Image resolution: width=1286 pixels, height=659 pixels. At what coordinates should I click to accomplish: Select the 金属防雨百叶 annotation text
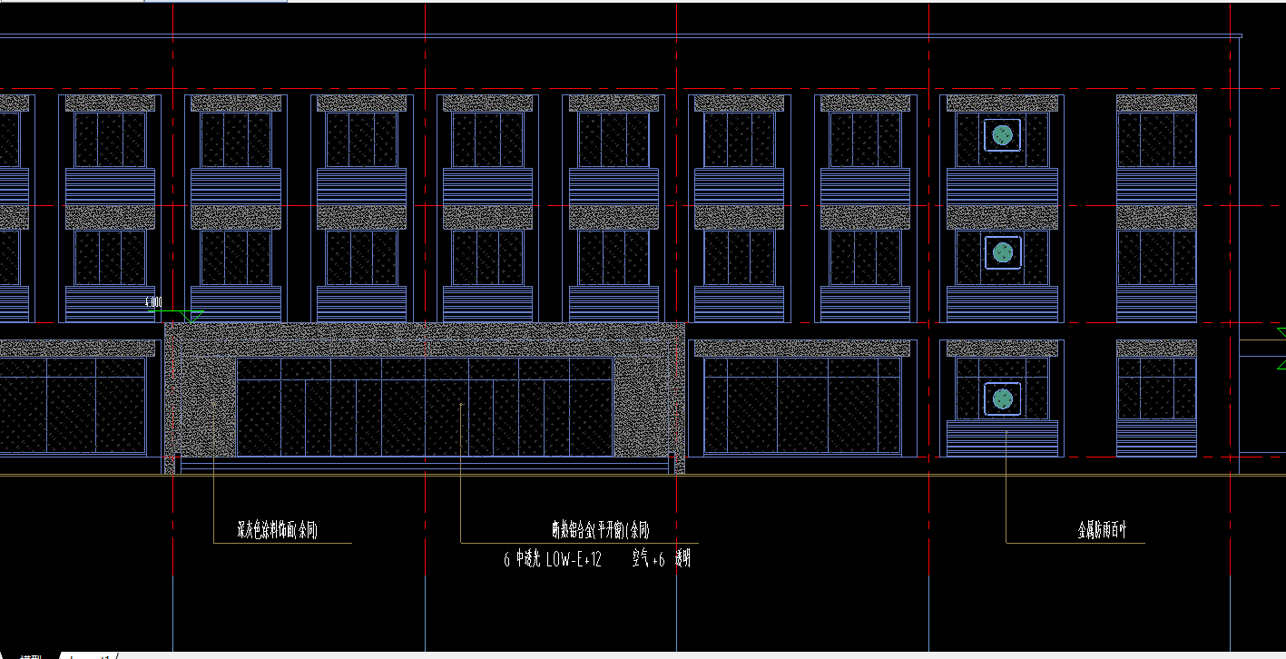pos(1102,531)
